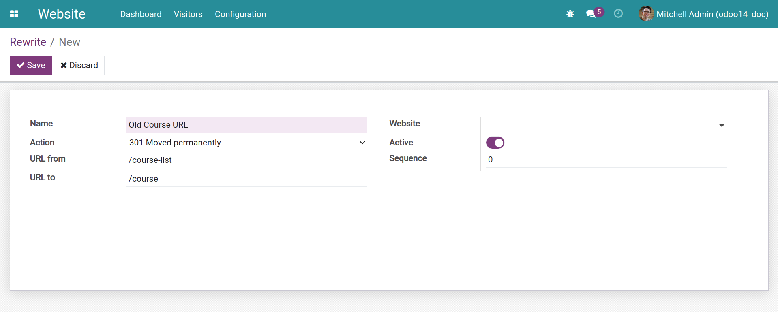Click the Rewrite breadcrumb link
The width and height of the screenshot is (778, 312).
(28, 42)
